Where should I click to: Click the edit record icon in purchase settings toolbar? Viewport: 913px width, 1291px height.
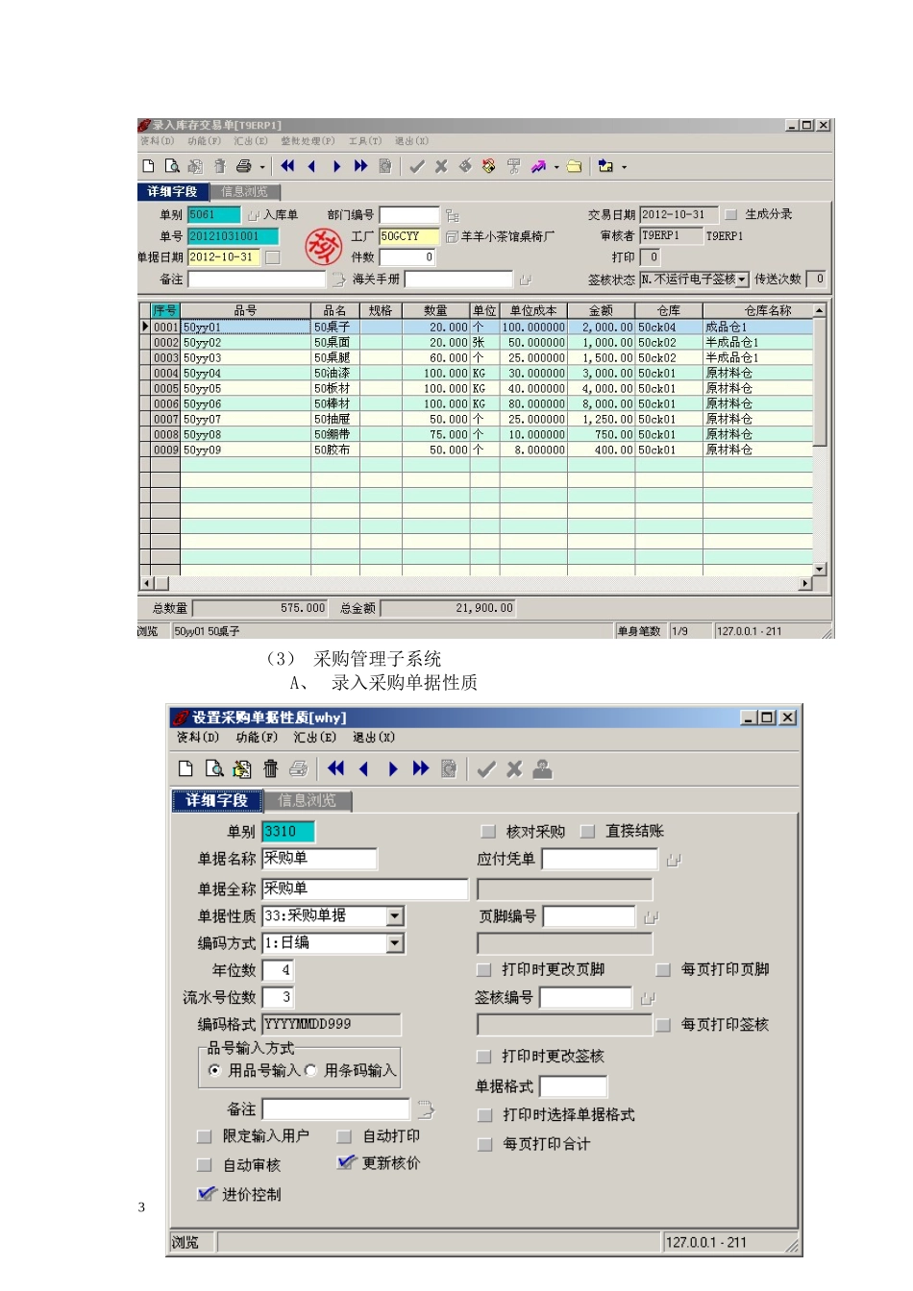click(242, 768)
